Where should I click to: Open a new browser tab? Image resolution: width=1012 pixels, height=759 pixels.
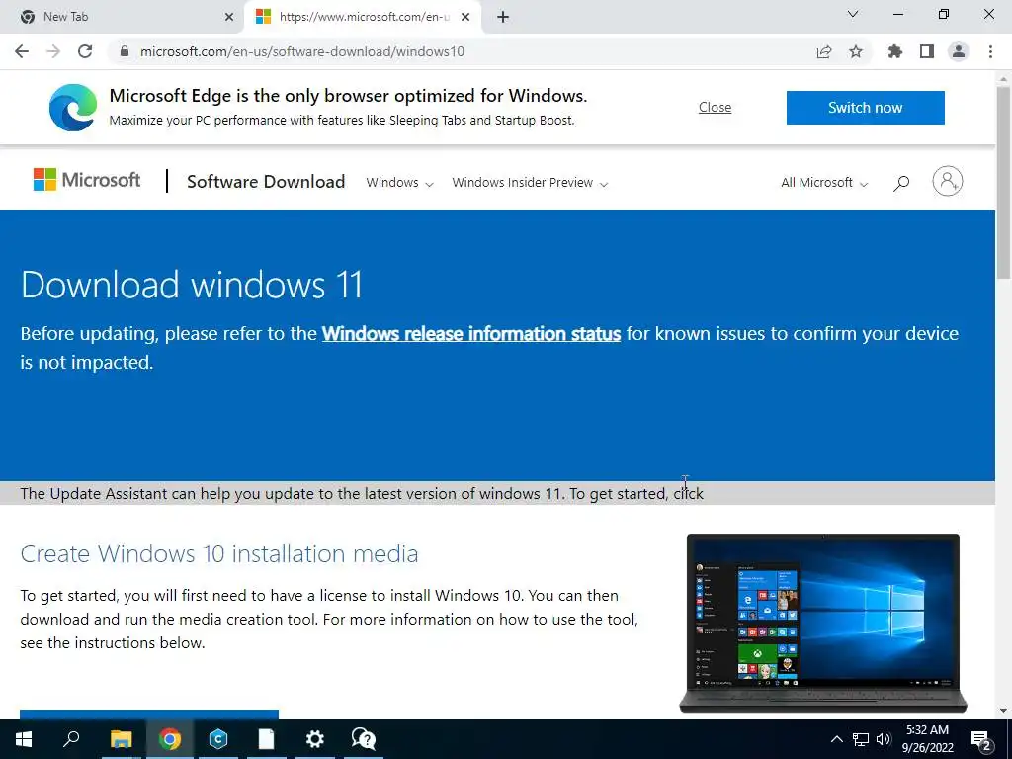(503, 17)
